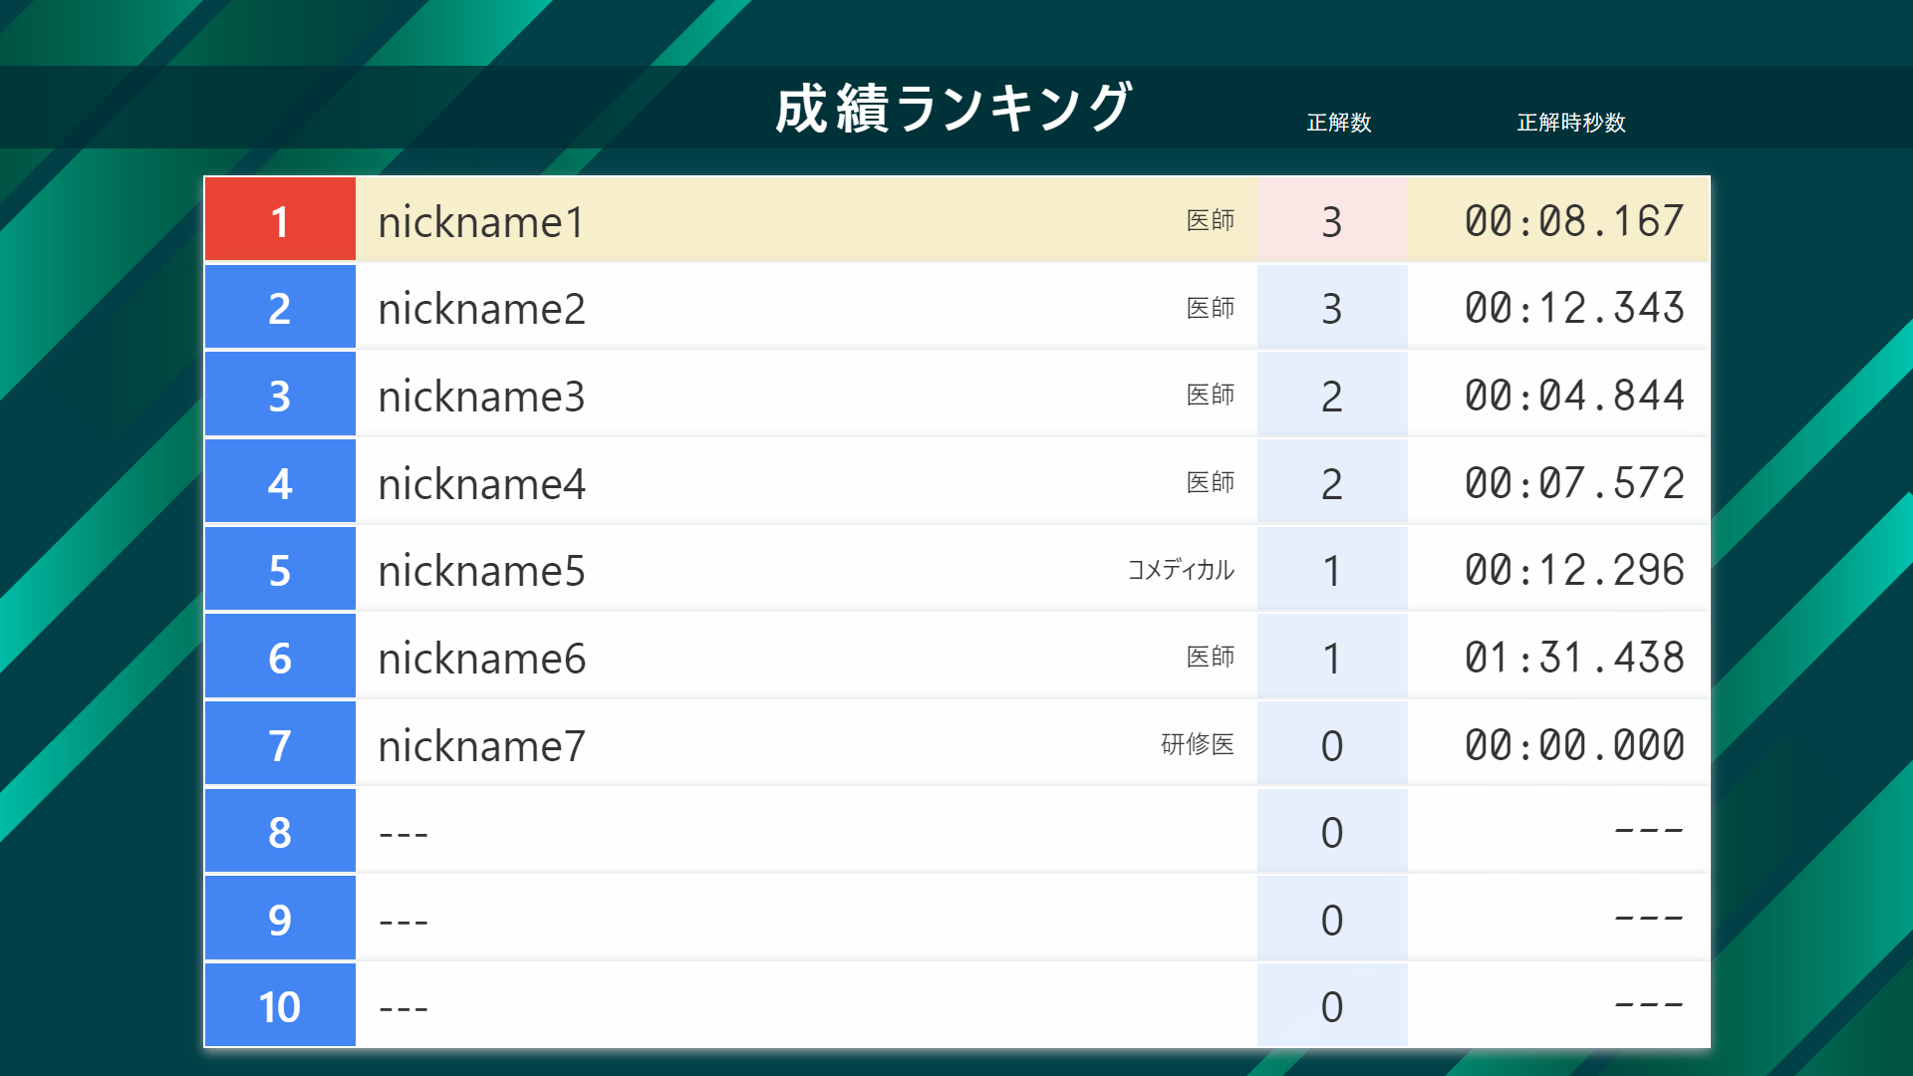The height and width of the screenshot is (1076, 1913).
Task: Click the 医師 label on nickname2's row
Action: 1210,308
